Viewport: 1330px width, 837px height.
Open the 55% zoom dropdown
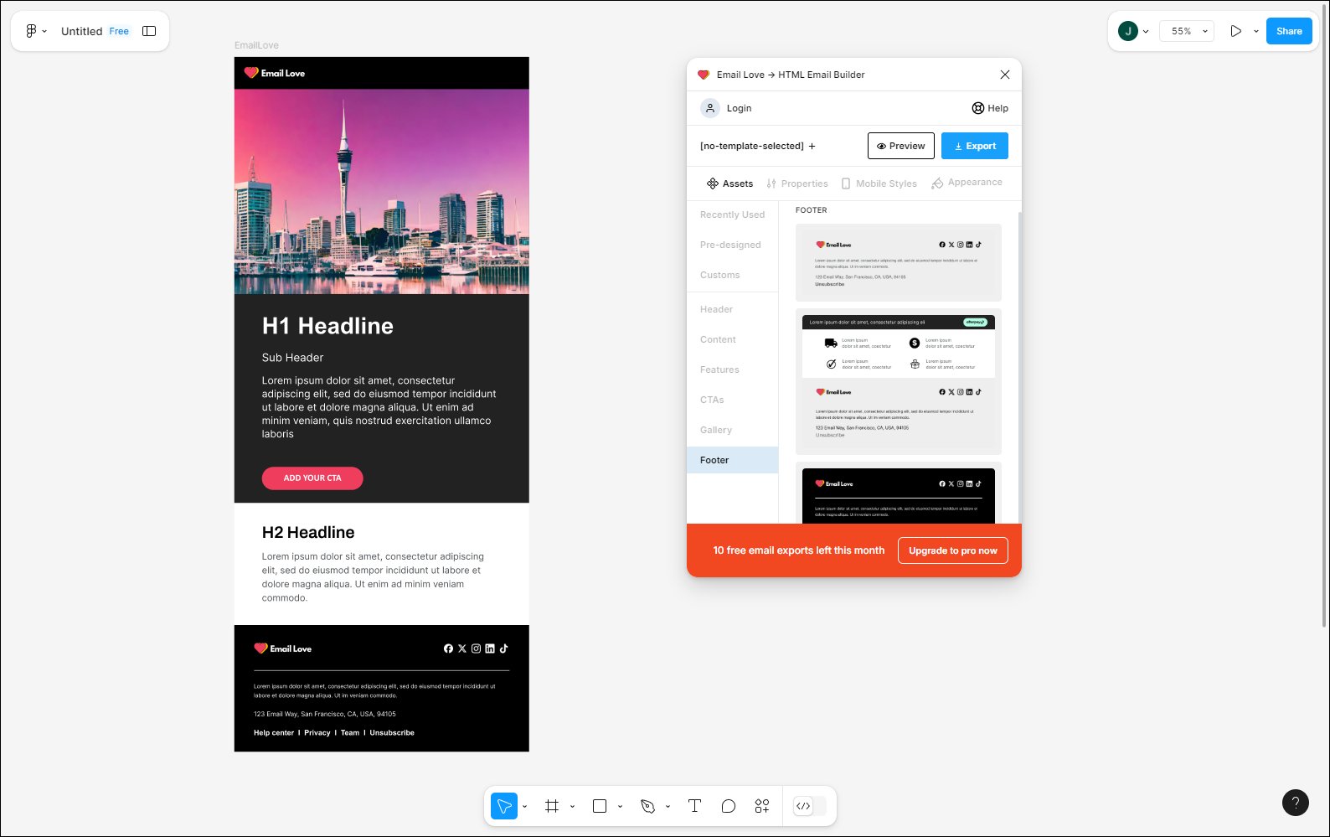pos(1187,31)
